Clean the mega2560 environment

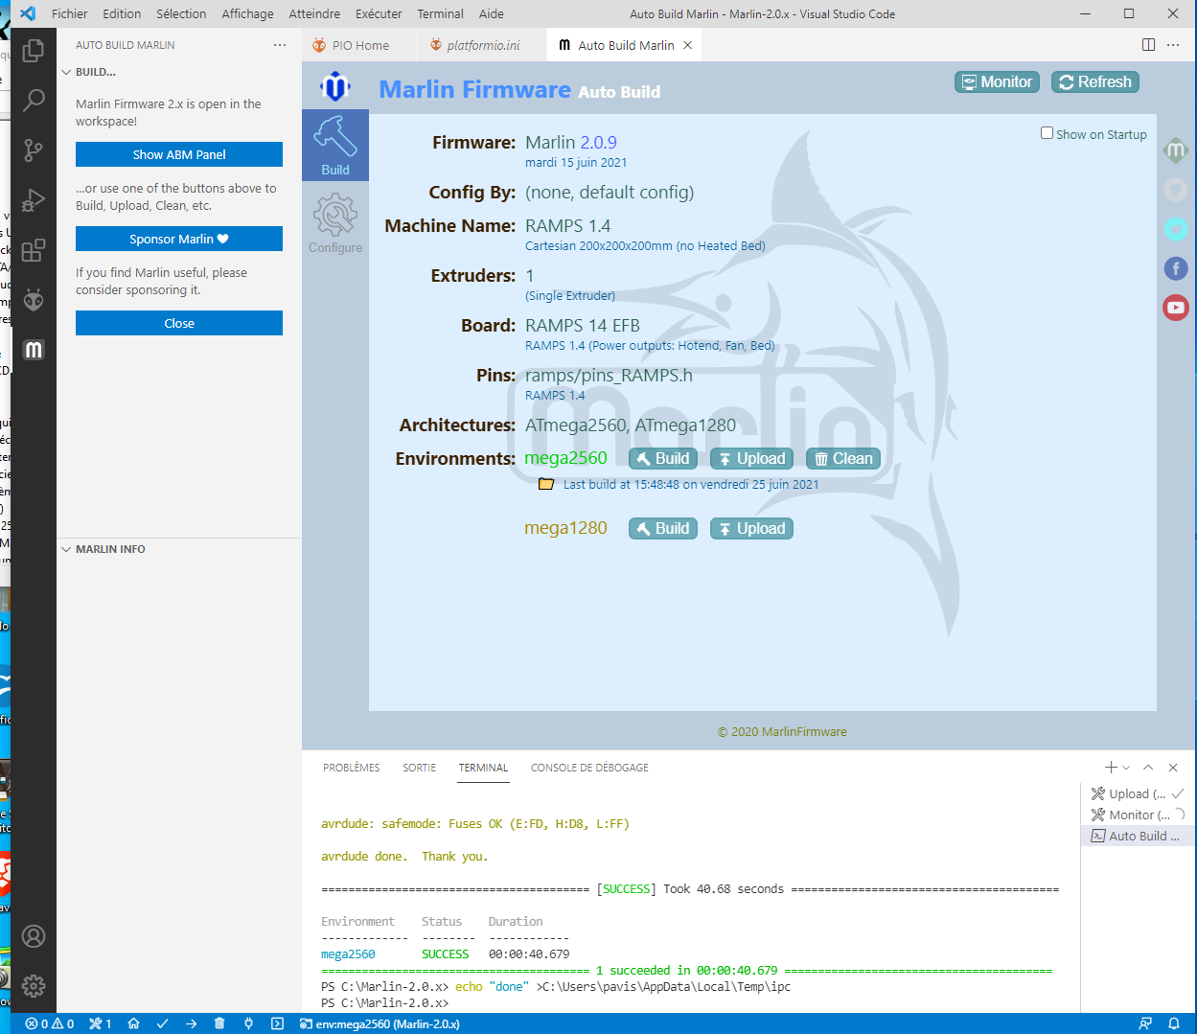tap(843, 459)
